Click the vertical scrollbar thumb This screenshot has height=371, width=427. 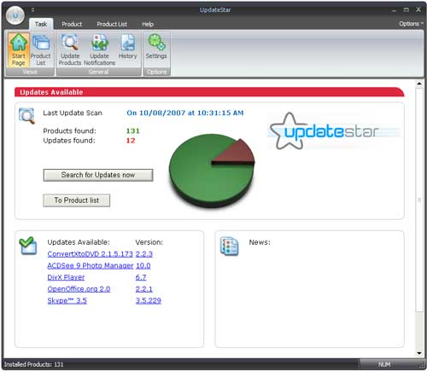(419, 200)
